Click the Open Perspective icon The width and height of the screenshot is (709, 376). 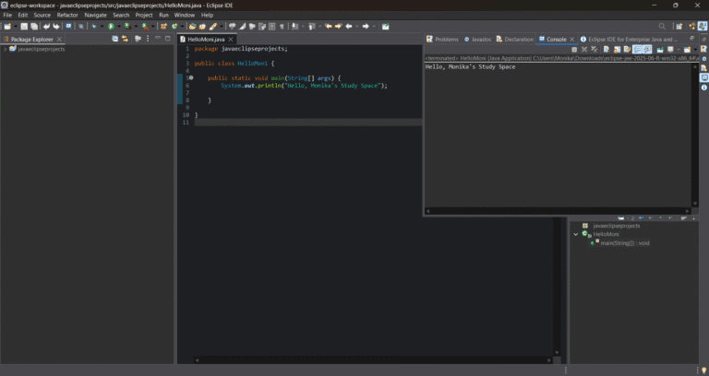pos(679,27)
